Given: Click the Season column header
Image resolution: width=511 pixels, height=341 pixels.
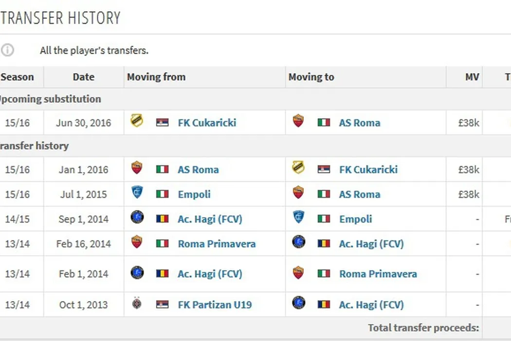Looking at the screenshot, I should (18, 77).
